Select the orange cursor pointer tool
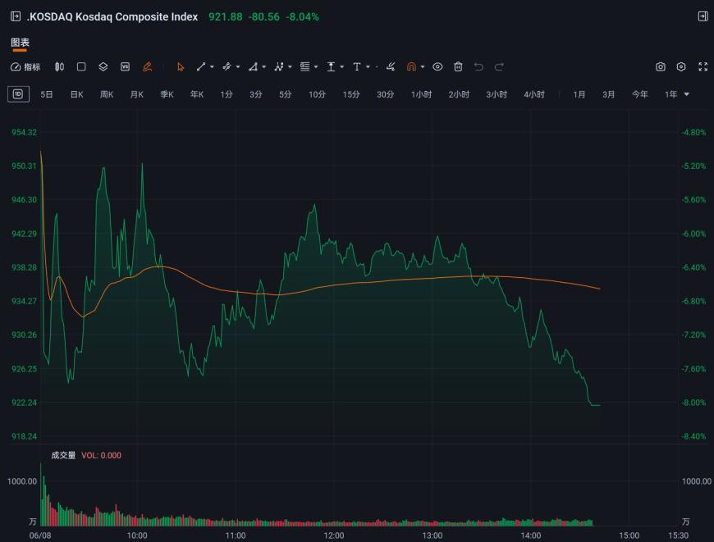The height and width of the screenshot is (542, 714). [181, 67]
